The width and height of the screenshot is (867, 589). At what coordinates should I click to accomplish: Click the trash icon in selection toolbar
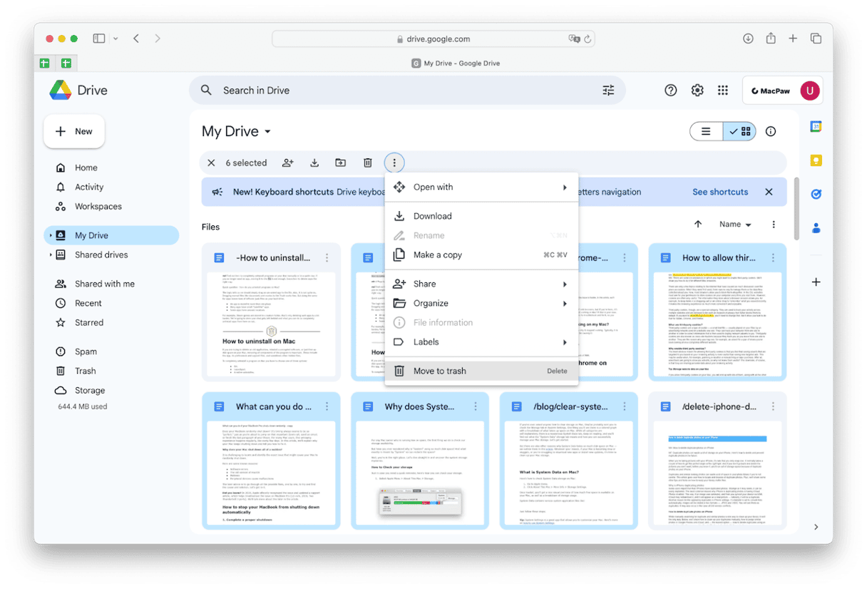point(368,163)
